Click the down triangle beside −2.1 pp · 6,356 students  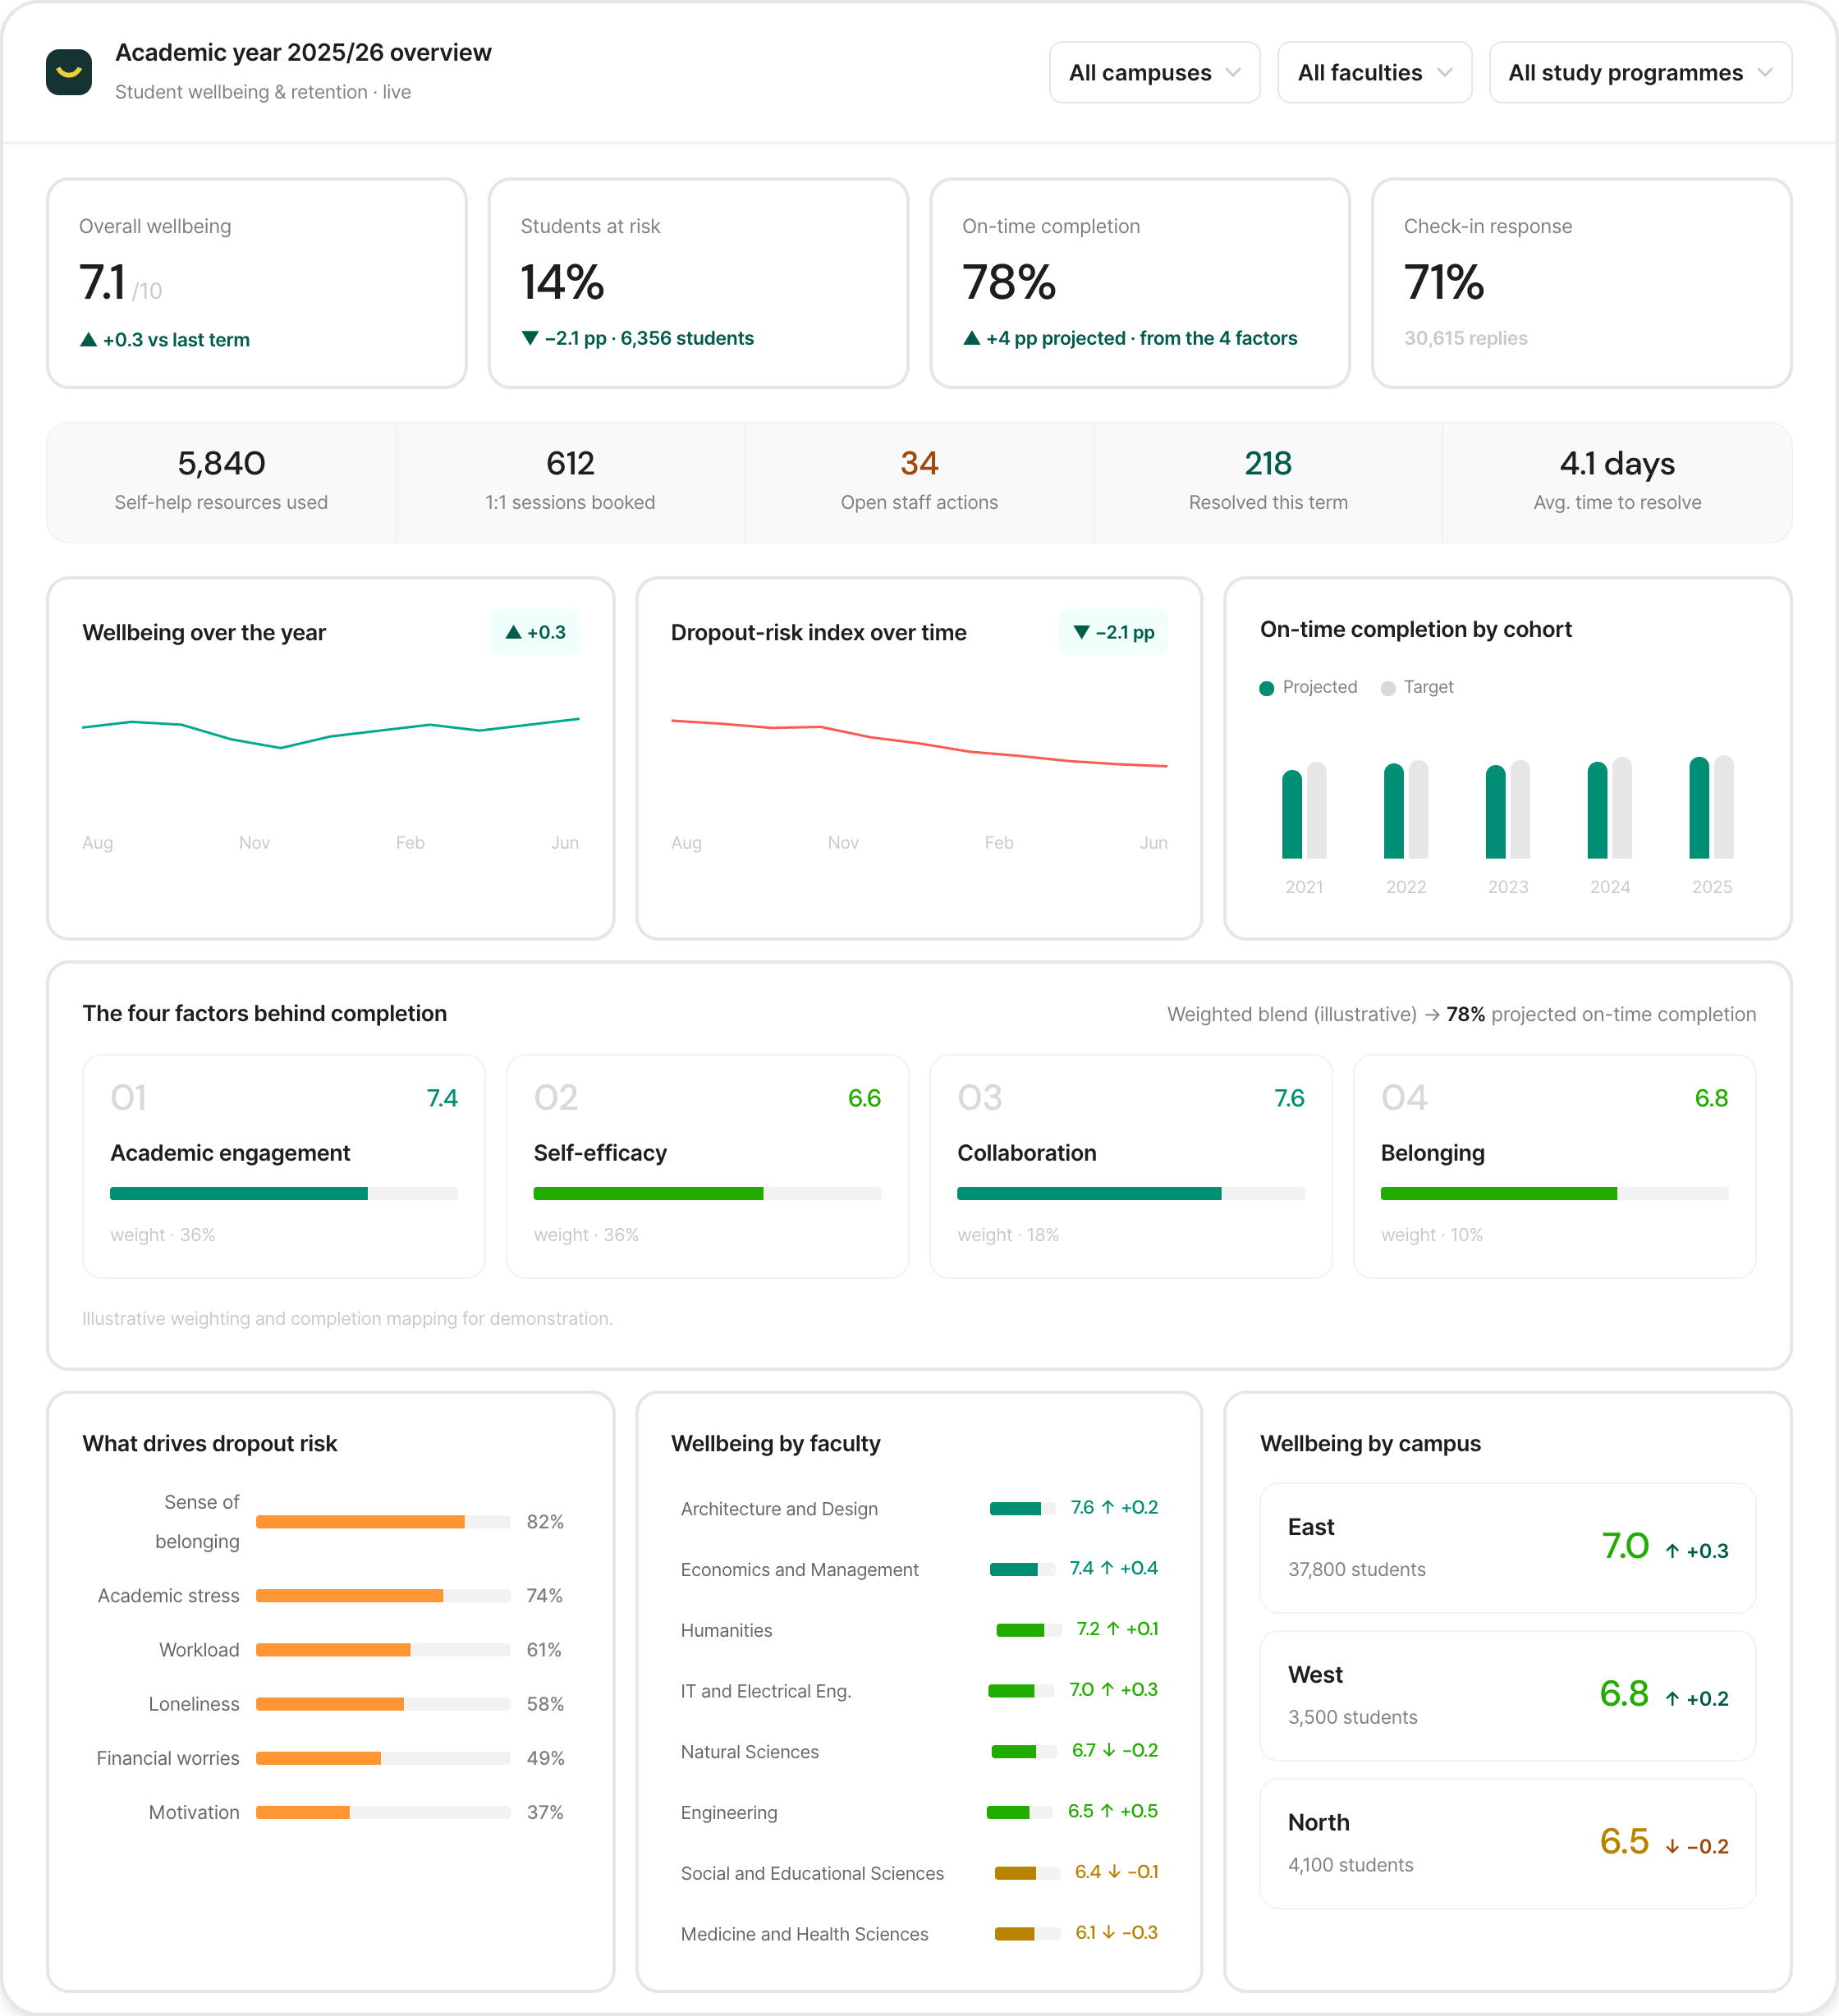530,338
